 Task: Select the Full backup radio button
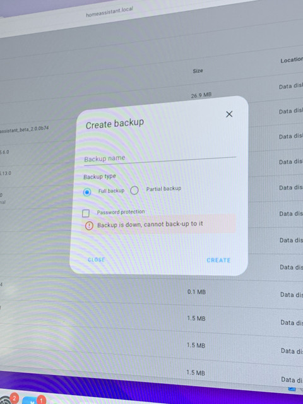point(87,192)
